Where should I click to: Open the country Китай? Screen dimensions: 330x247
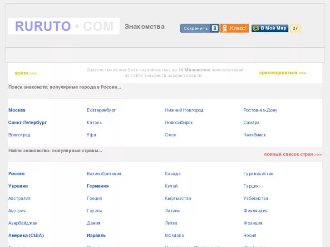[x=171, y=186]
